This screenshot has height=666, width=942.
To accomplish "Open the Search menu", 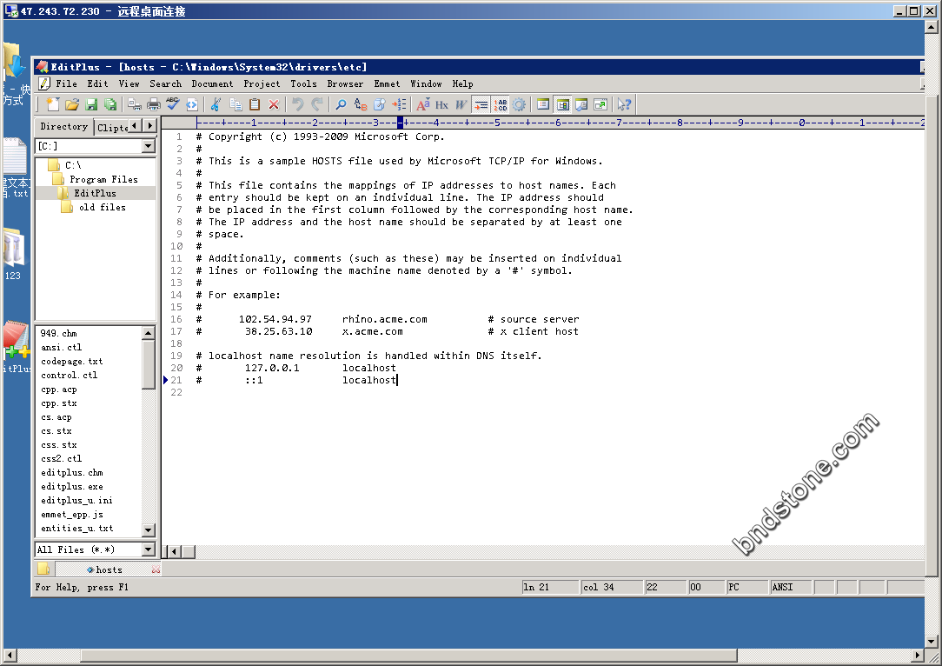I will tap(165, 84).
